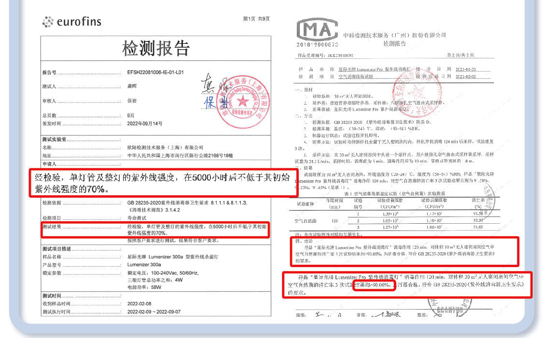
Task: Click power supply value 58W line
Action: [x=144, y=287]
